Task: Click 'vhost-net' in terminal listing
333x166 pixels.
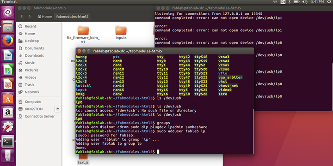Action: [228, 86]
